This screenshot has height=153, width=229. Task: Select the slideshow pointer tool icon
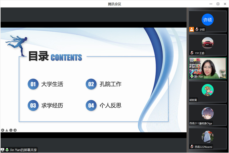click(7, 130)
